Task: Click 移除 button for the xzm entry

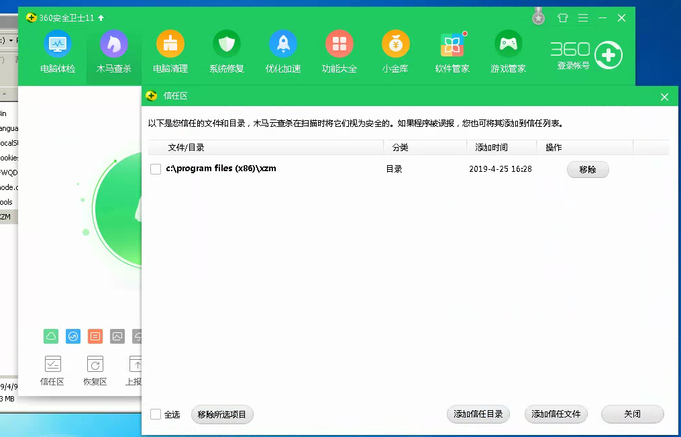Action: click(588, 170)
